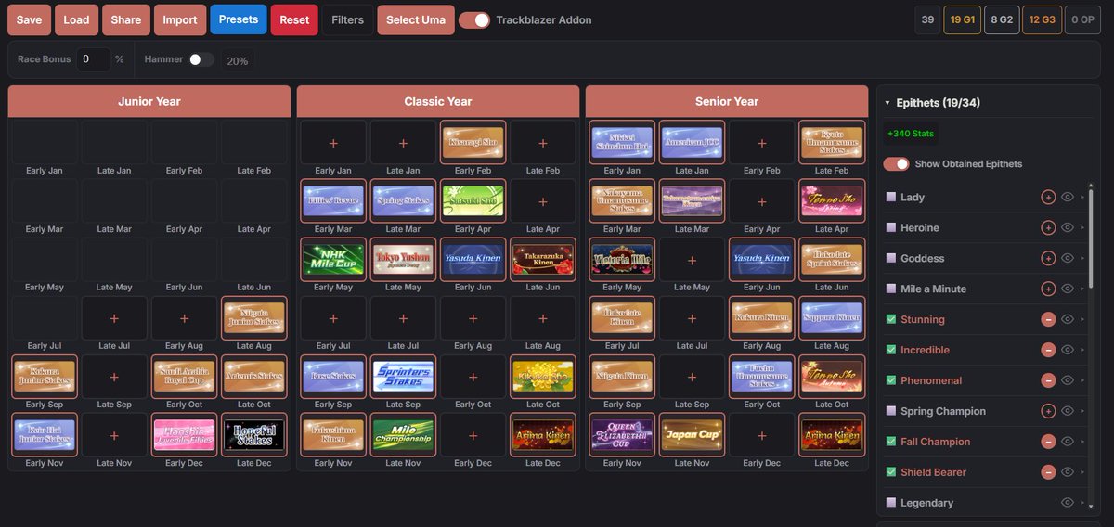The width and height of the screenshot is (1114, 527).
Task: Add the Mile a Minute epithet
Action: tap(1048, 289)
